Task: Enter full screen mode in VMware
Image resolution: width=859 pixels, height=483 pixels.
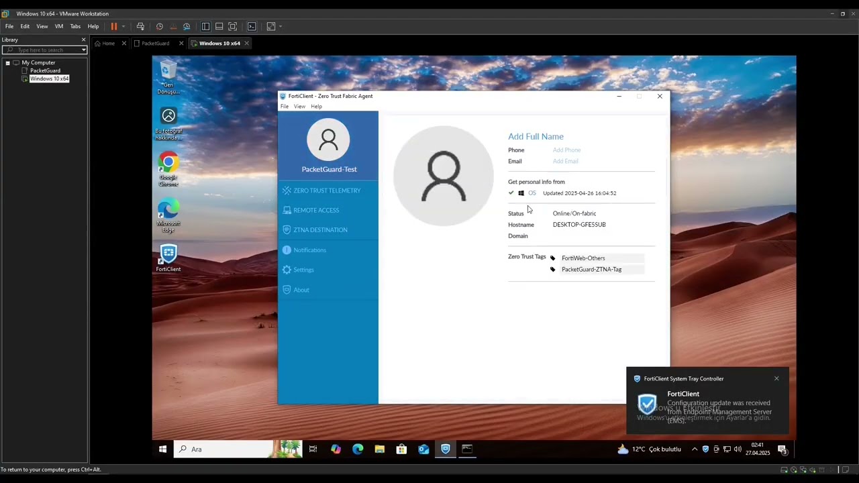Action: point(233,26)
